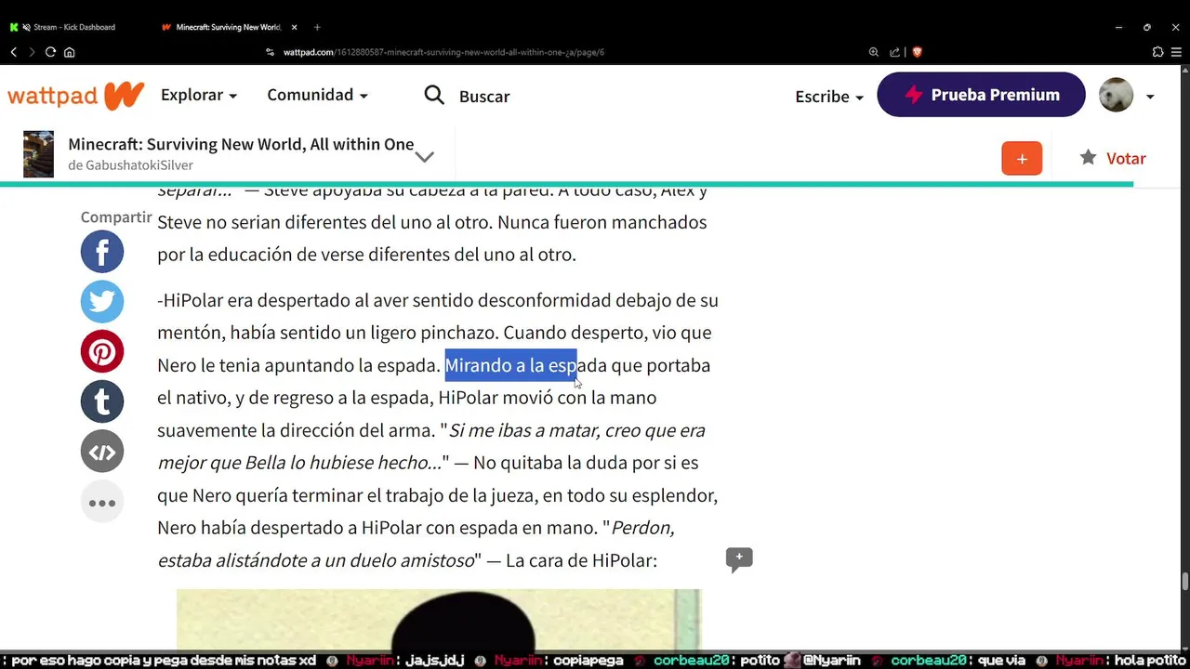Expand the Explorar dropdown
The image size is (1190, 669).
click(199, 95)
